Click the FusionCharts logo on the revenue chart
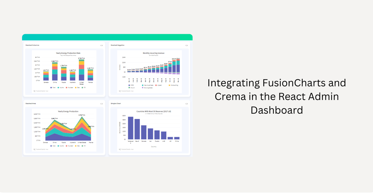373x195 pixels. coord(120,91)
